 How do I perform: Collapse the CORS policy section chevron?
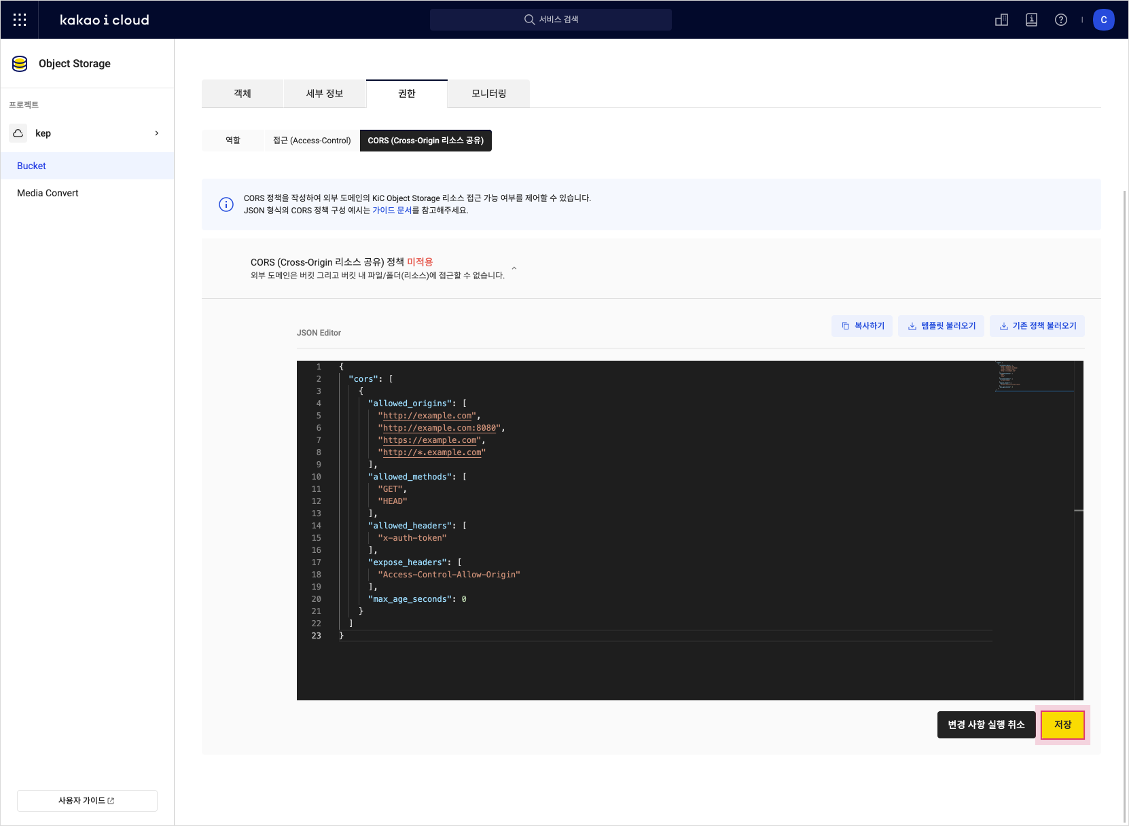pos(514,268)
